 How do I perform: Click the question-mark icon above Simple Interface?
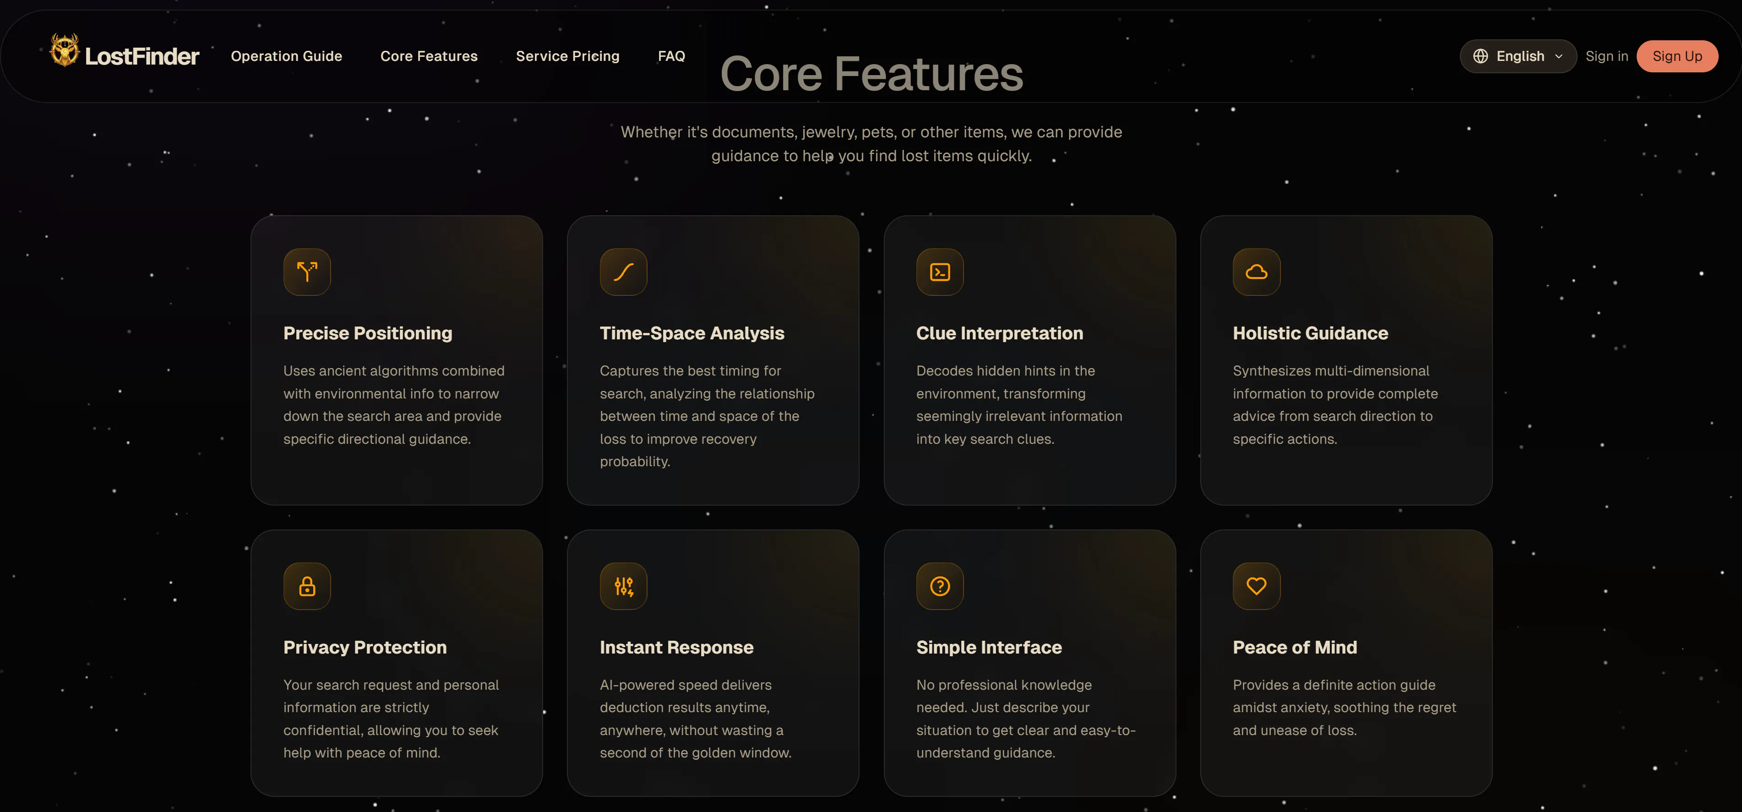coord(940,586)
